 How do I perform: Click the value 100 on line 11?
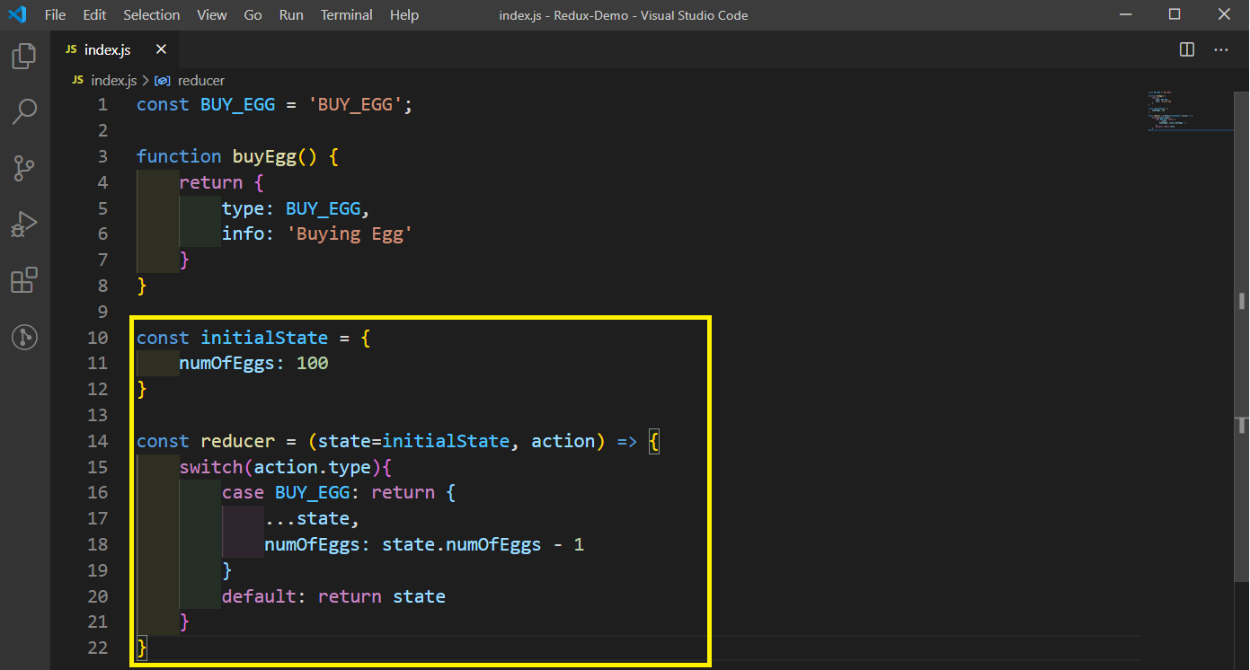[x=313, y=363]
